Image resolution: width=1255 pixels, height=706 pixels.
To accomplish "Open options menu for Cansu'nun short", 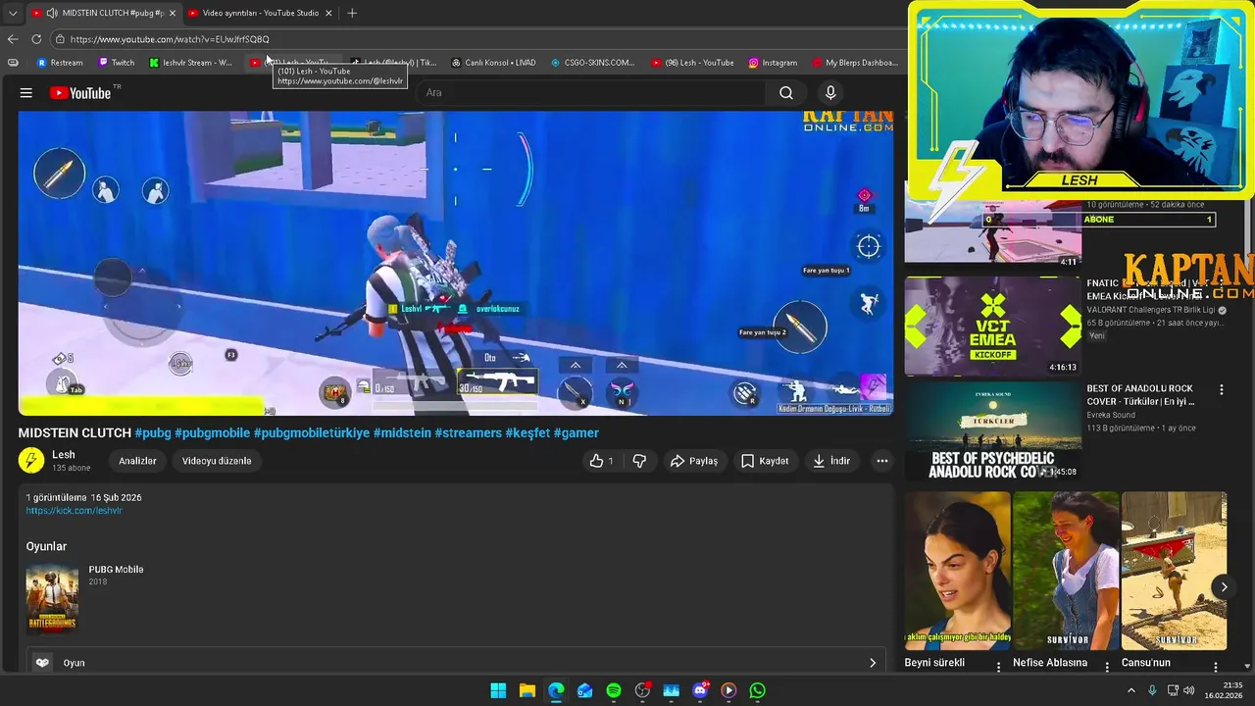I will click(x=1215, y=667).
